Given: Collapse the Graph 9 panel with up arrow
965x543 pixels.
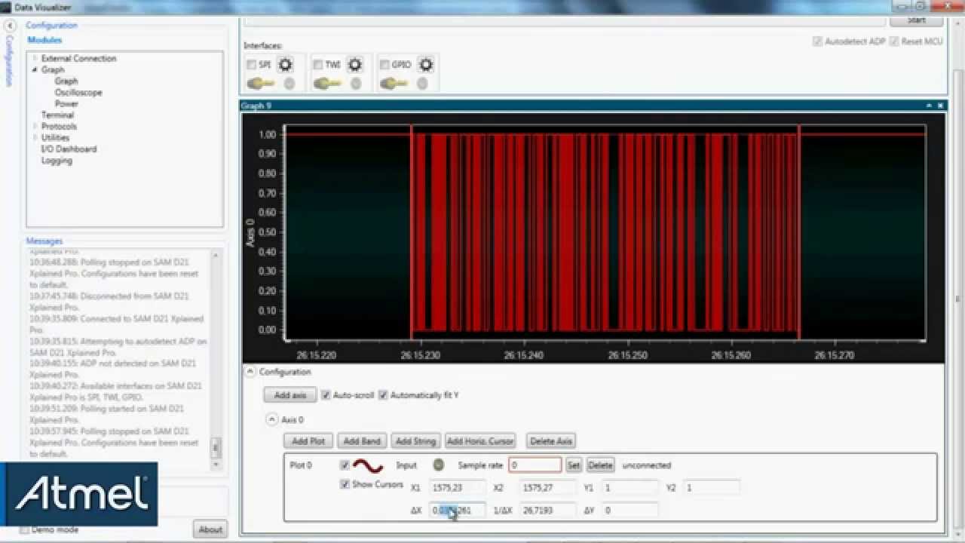Looking at the screenshot, I should click(929, 106).
